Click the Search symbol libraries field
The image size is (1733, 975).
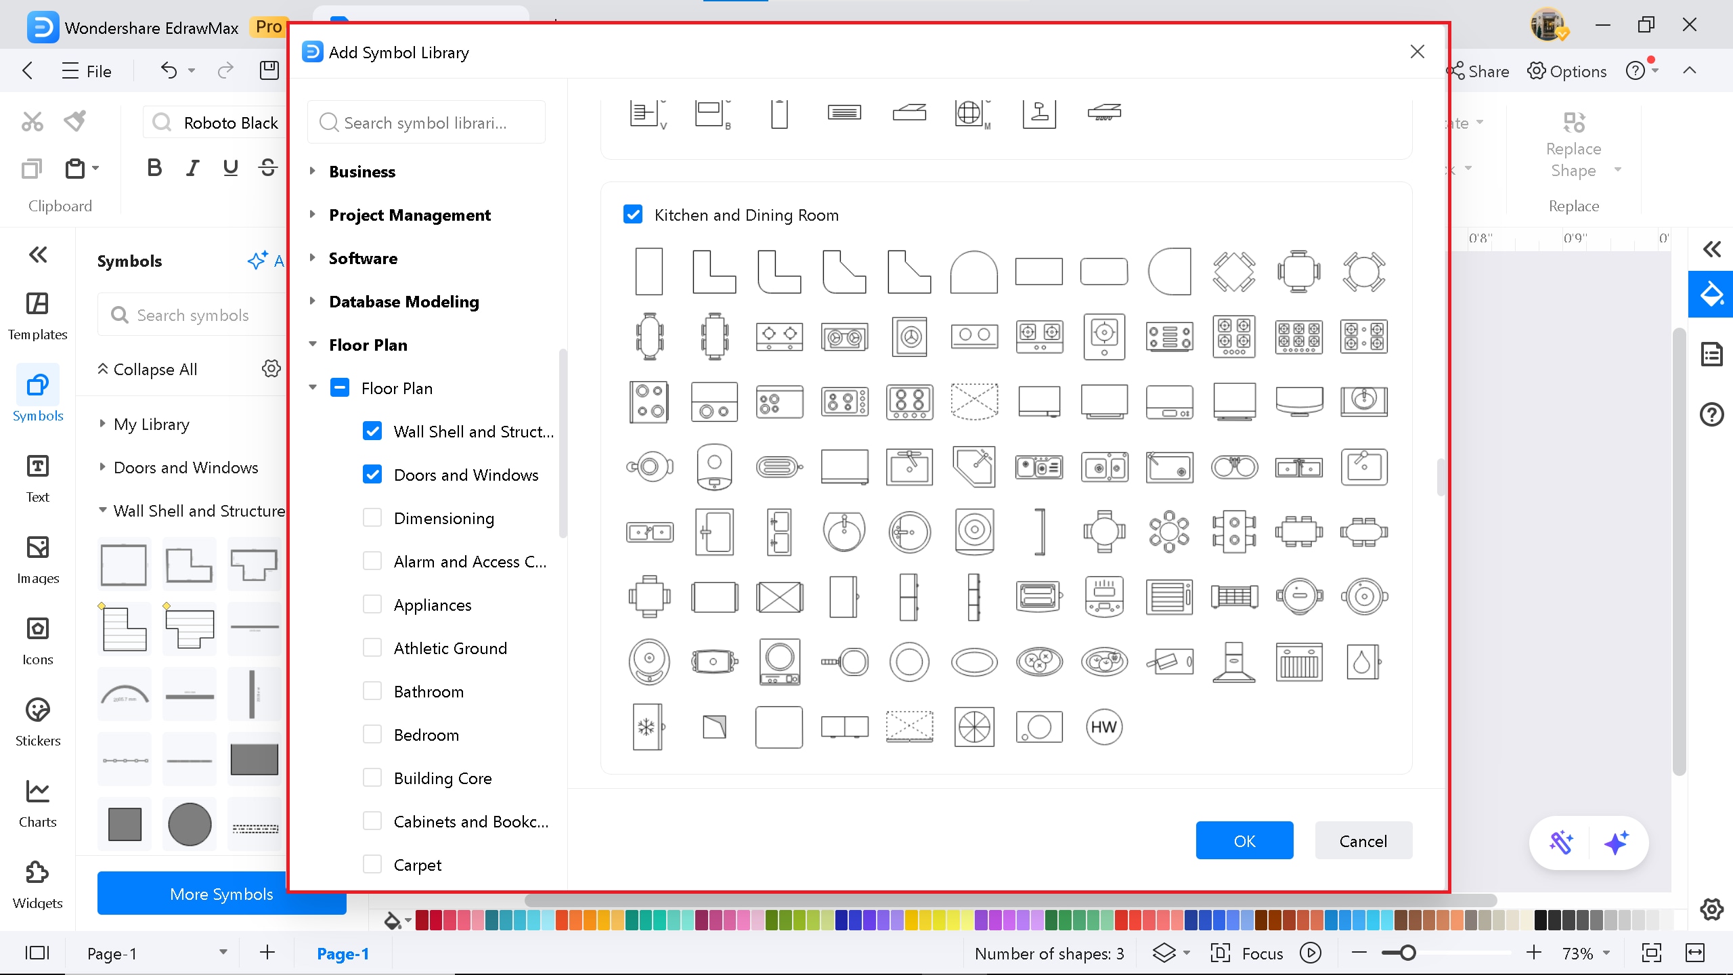click(x=426, y=122)
